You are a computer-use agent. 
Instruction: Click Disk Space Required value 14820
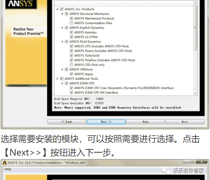click(100, 99)
